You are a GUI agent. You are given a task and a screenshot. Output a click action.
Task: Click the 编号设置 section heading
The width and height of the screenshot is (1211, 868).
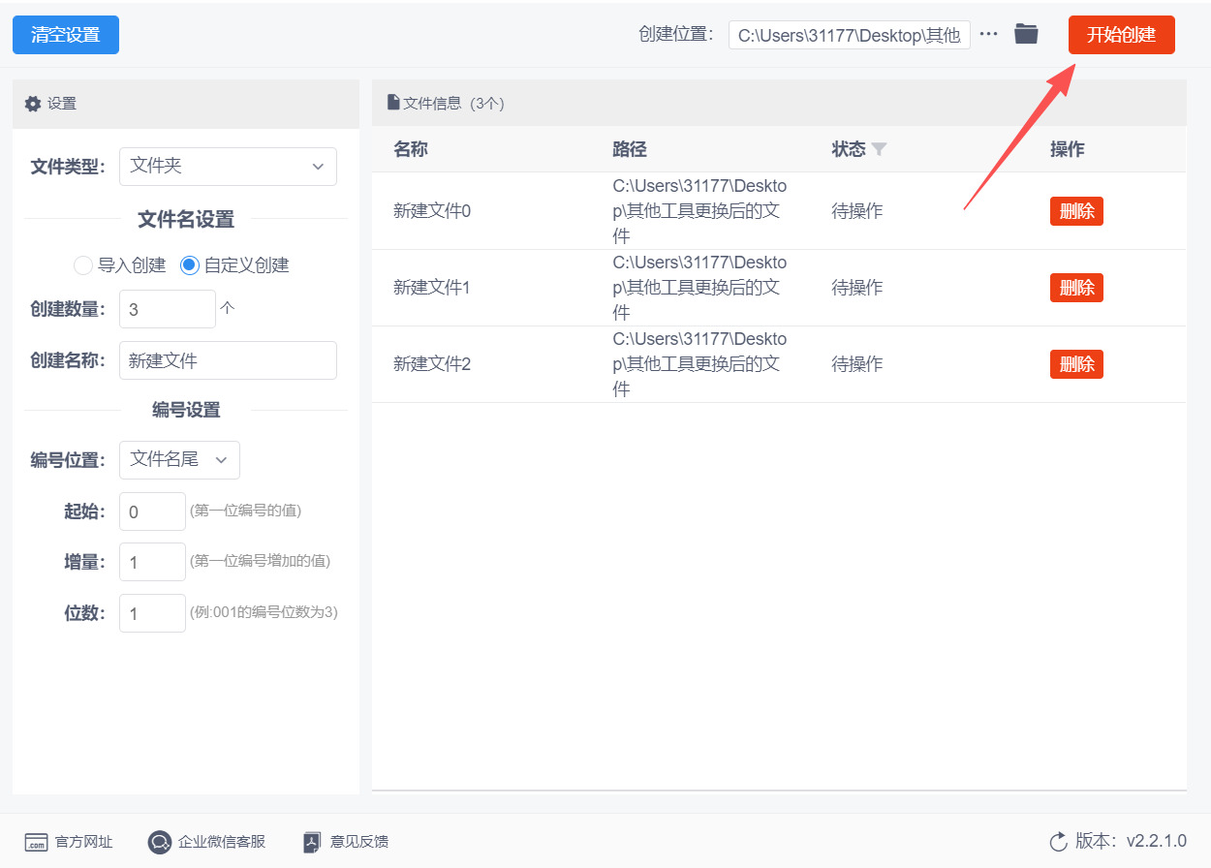point(186,410)
